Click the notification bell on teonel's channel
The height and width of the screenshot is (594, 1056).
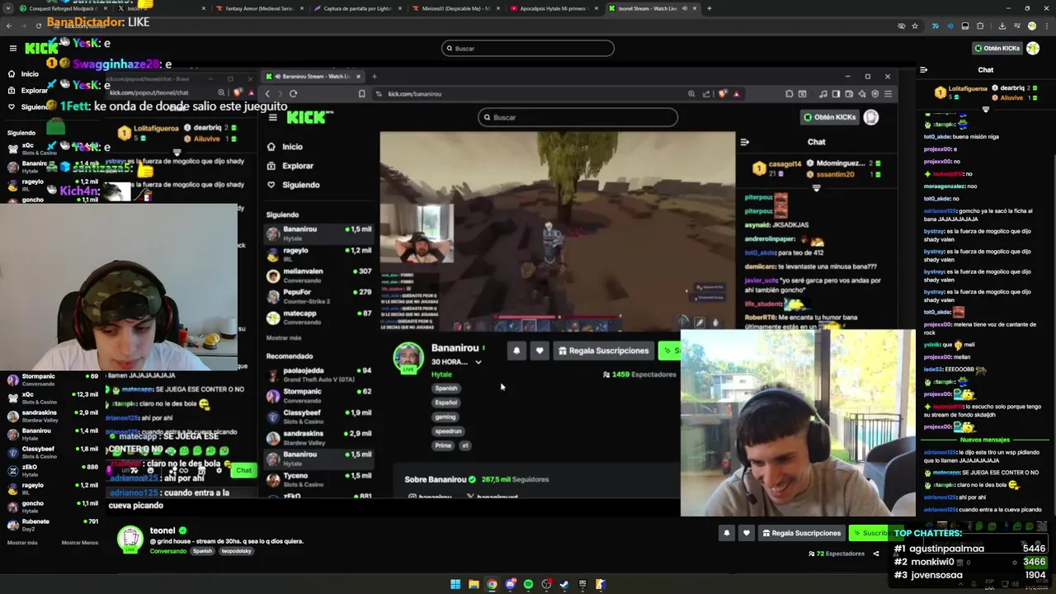(x=727, y=533)
